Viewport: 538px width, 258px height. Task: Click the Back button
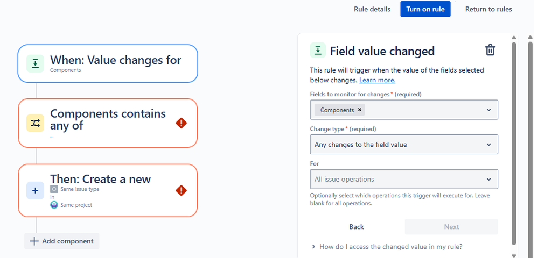[x=357, y=227]
